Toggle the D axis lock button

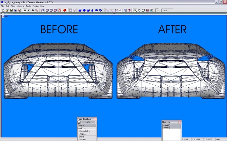(x=33, y=10)
